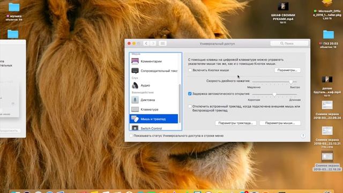Uncheck Задержка автоматического открытия checkbox
The image size is (343, 193).
click(x=190, y=94)
